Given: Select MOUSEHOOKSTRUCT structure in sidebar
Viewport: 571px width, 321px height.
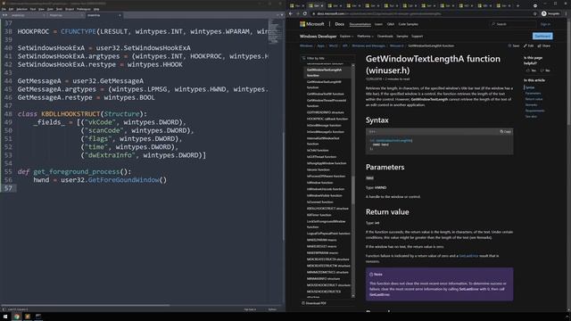Looking at the screenshot, I should pos(328,285).
